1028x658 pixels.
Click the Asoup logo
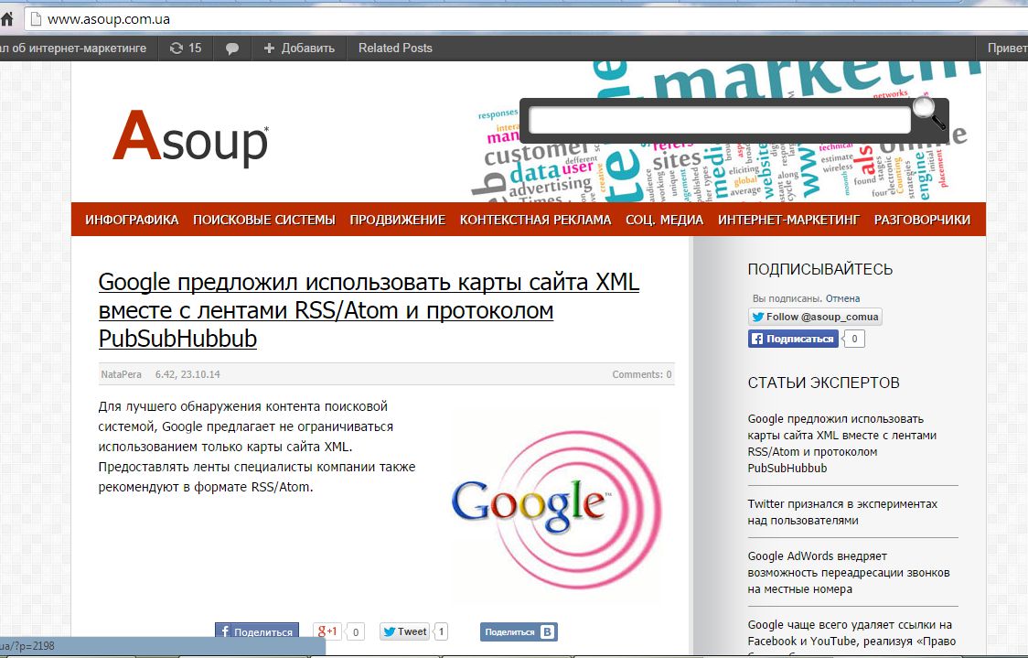click(191, 137)
